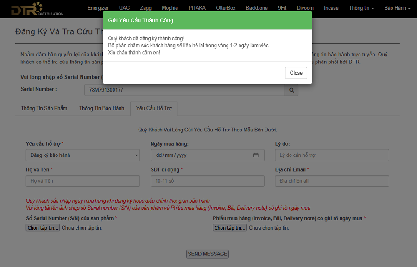Select the Yêu Cầu Hỗ Trợ tab

pyautogui.click(x=154, y=108)
